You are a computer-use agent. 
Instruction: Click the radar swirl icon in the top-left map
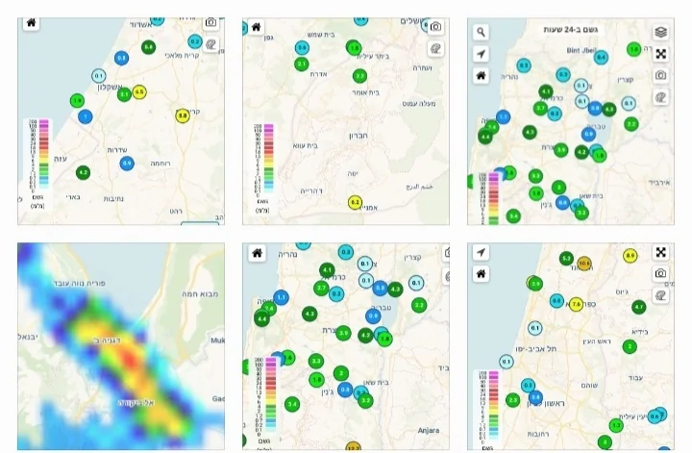[211, 46]
